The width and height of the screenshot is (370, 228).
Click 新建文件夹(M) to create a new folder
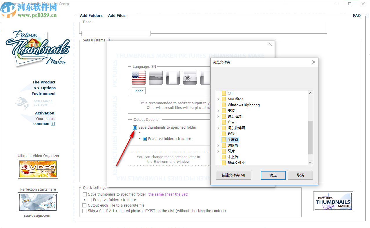pos(233,175)
